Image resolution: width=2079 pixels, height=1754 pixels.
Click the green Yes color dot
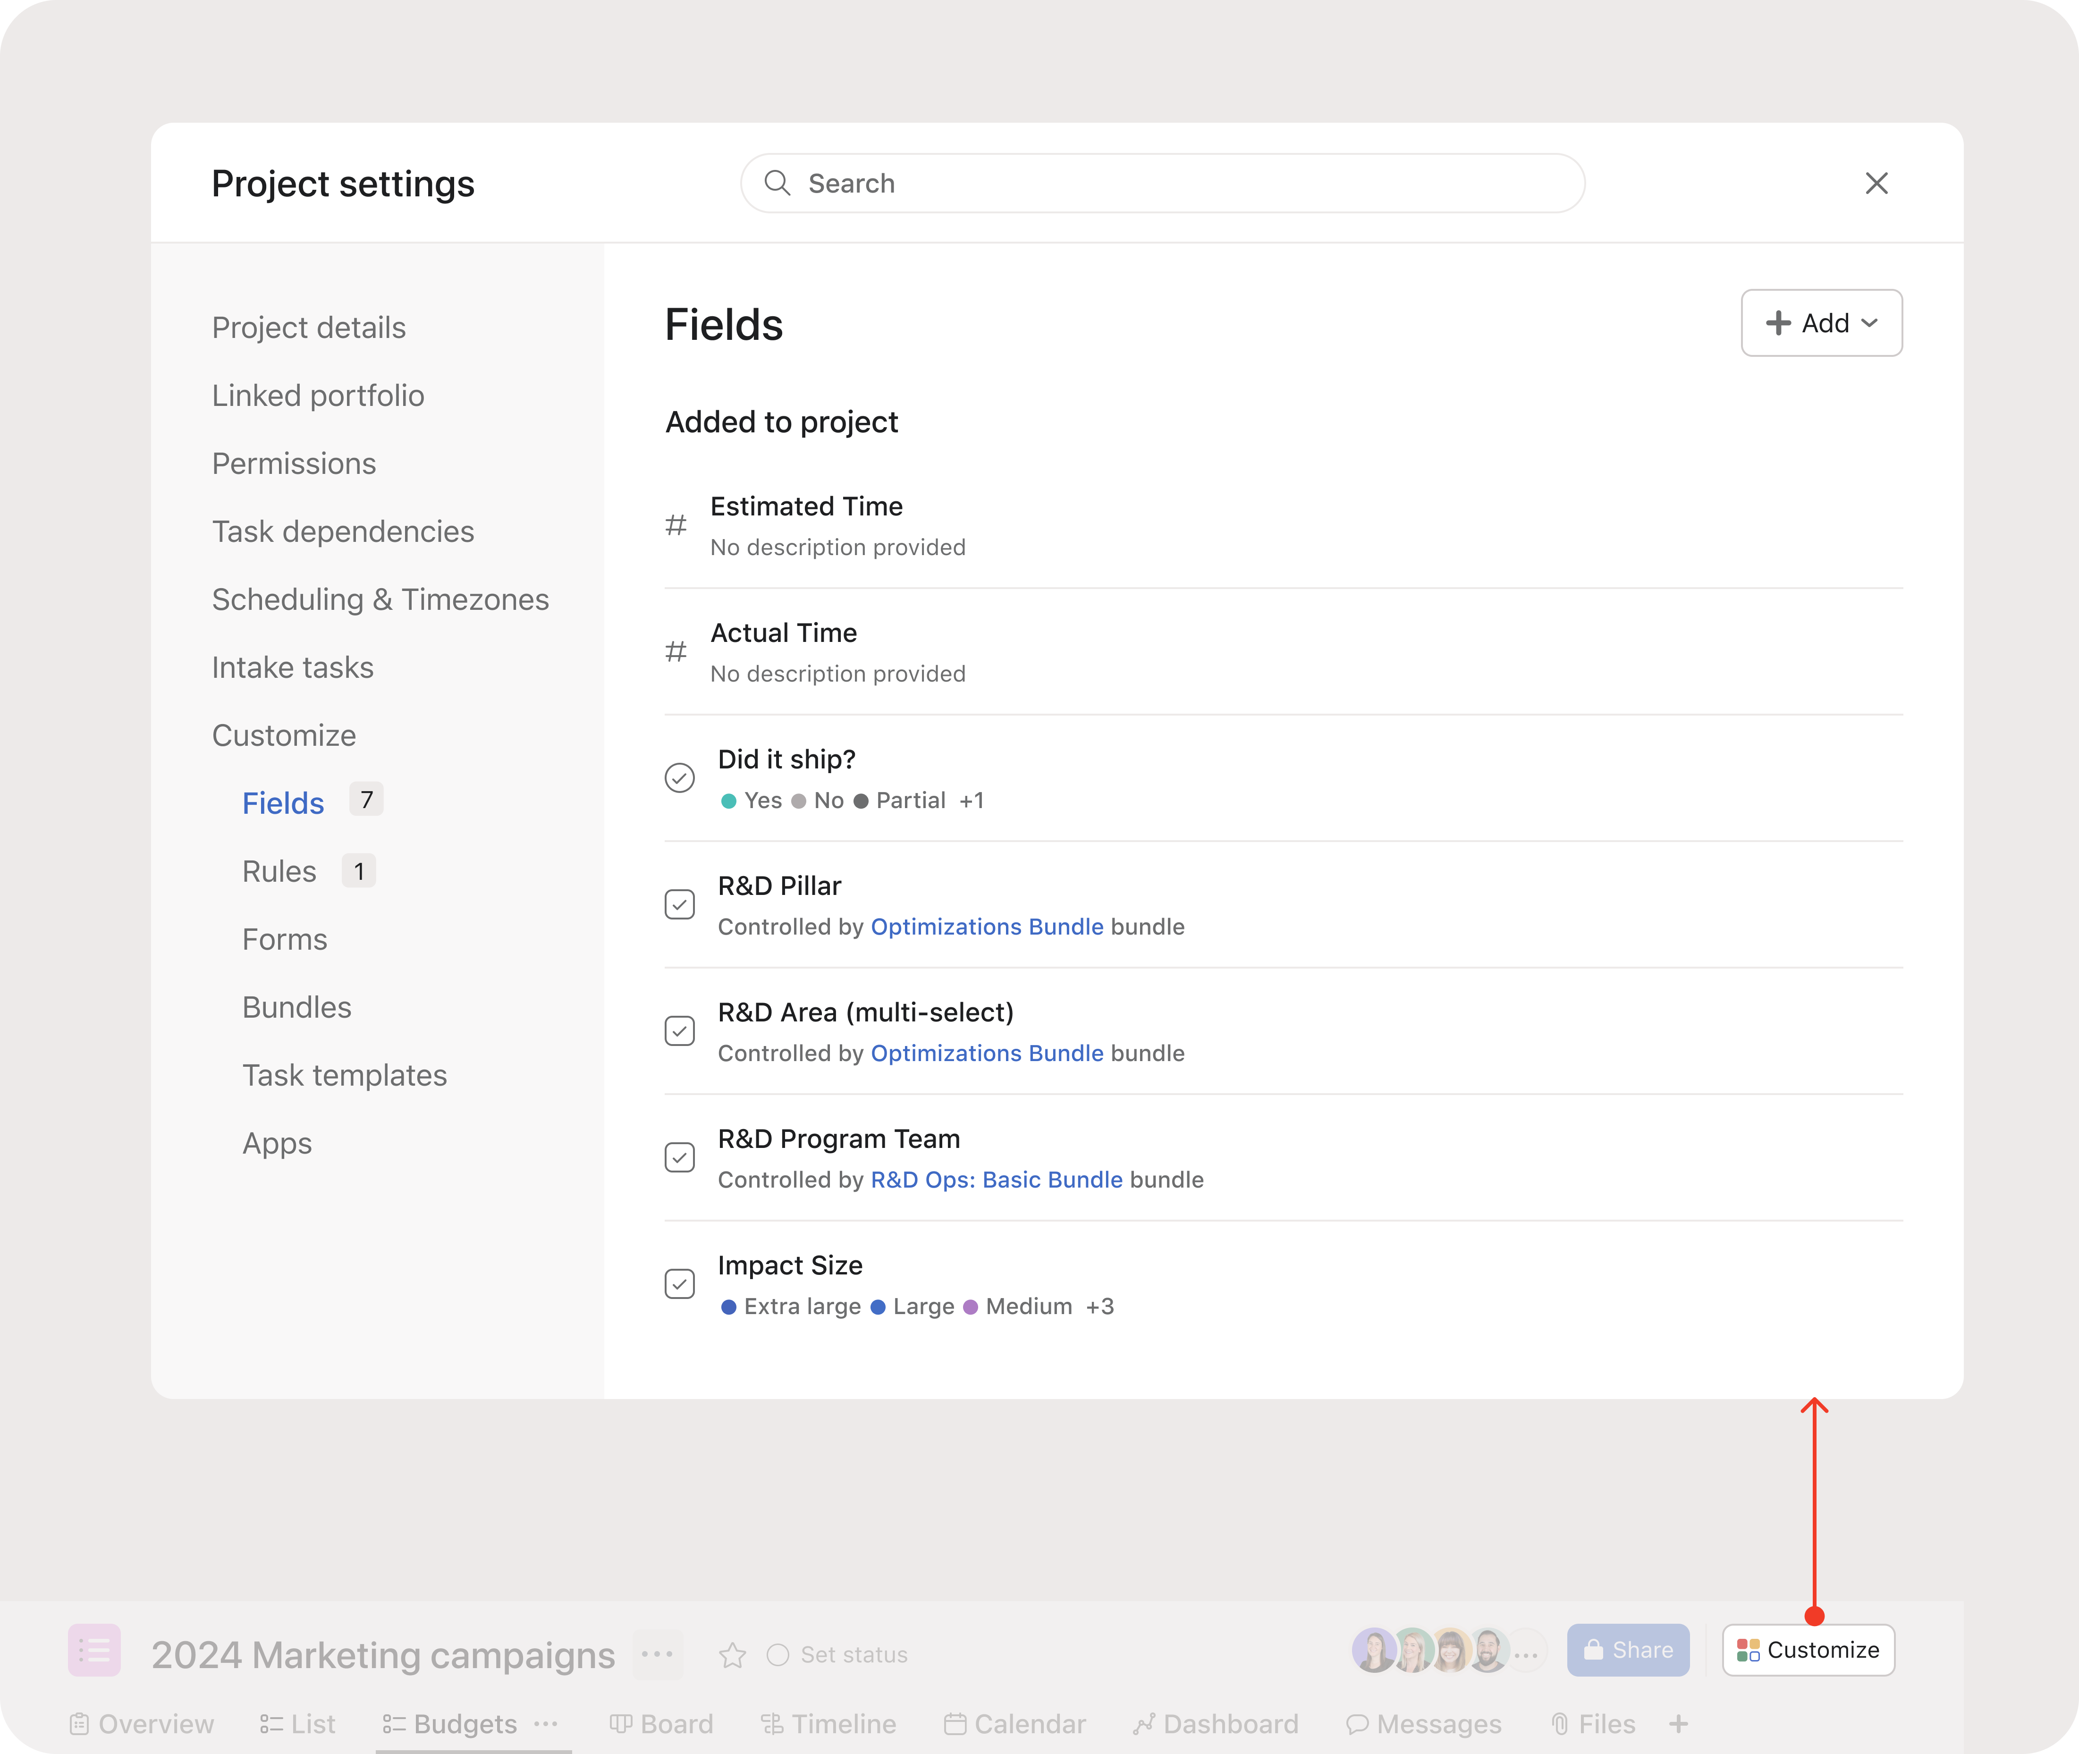click(x=729, y=801)
